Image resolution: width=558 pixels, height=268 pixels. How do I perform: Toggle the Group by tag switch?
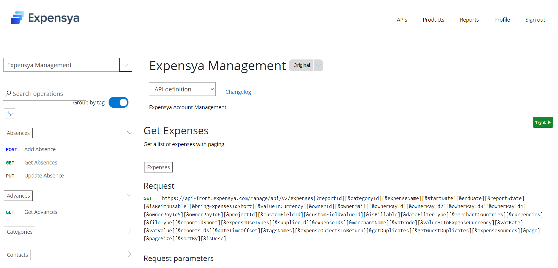tap(118, 102)
